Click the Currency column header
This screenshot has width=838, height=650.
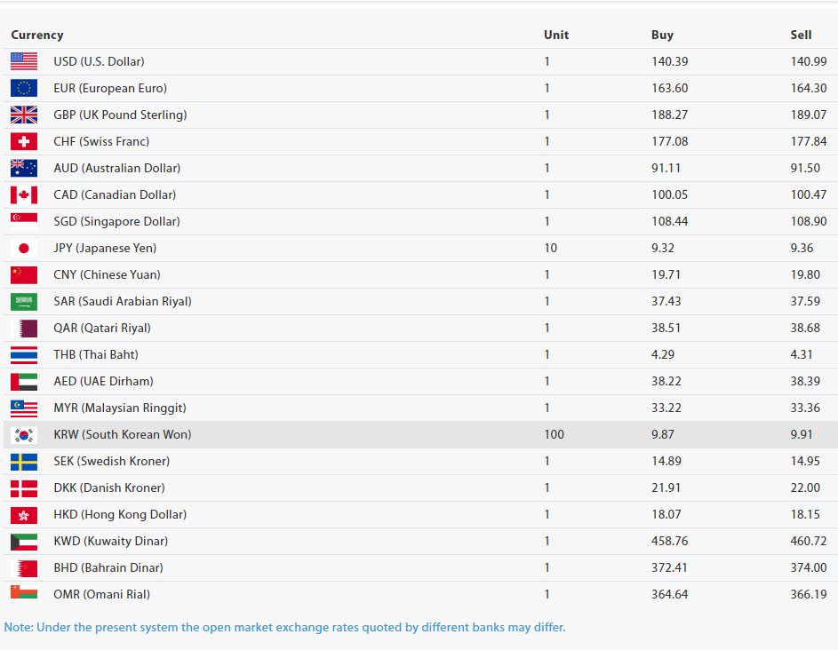[37, 35]
